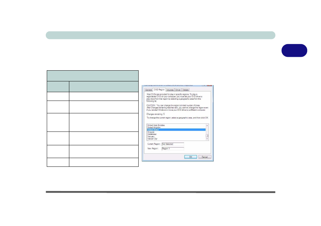The height and width of the screenshot is (226, 321).
Task: Select Vatican City in the list
Action: pos(176,139)
